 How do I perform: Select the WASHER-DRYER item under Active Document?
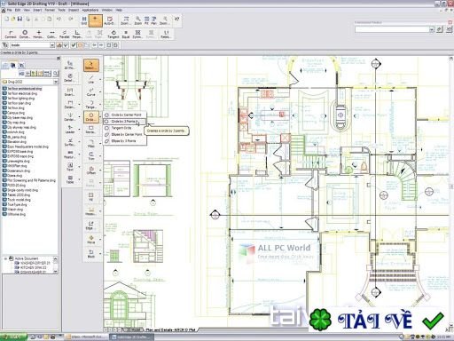point(33,263)
